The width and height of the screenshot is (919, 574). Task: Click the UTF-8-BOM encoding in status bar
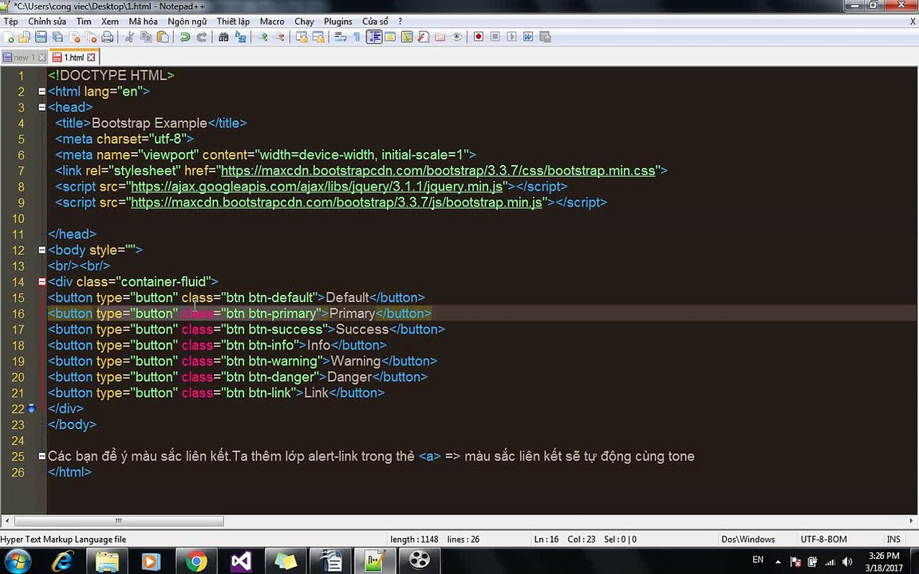click(823, 540)
